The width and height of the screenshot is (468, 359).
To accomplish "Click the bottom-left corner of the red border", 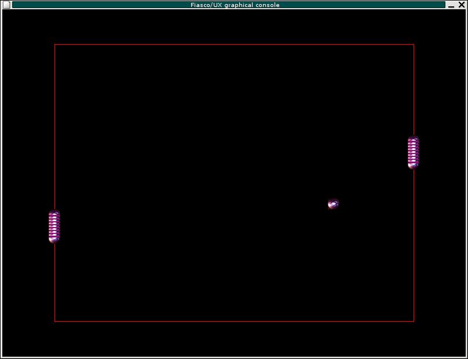I will coord(54,321).
